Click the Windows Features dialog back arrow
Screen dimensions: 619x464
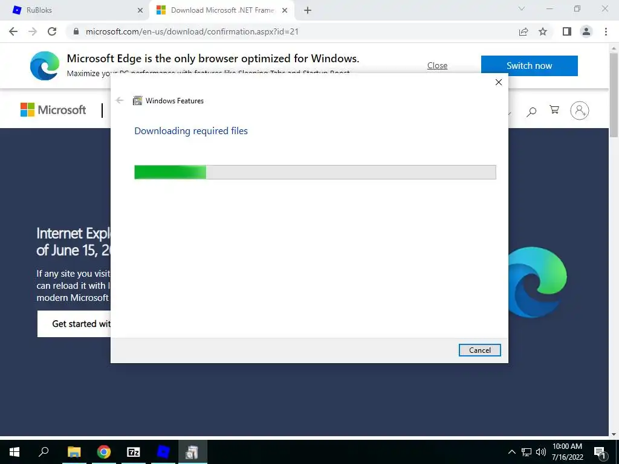click(120, 100)
